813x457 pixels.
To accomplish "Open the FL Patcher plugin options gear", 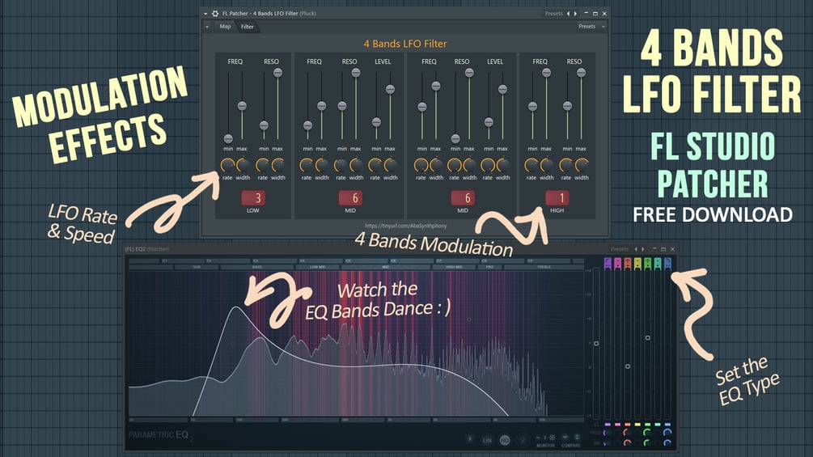I will pos(215,14).
